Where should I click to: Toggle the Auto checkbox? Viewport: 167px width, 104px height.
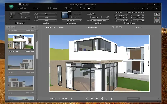tap(47, 27)
